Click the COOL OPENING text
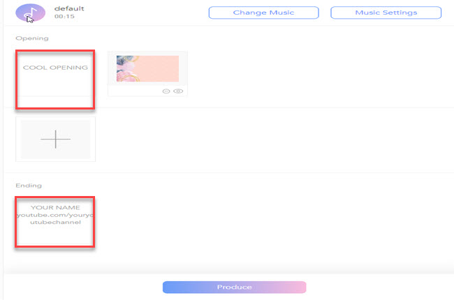454x300 pixels. 55,68
